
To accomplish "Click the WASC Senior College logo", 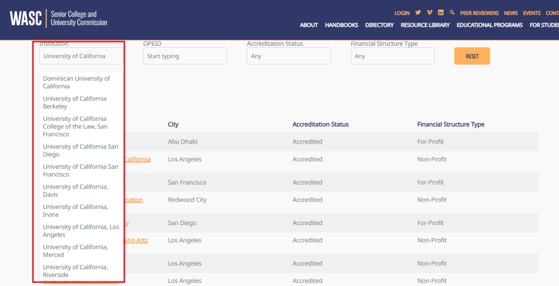I will (59, 18).
